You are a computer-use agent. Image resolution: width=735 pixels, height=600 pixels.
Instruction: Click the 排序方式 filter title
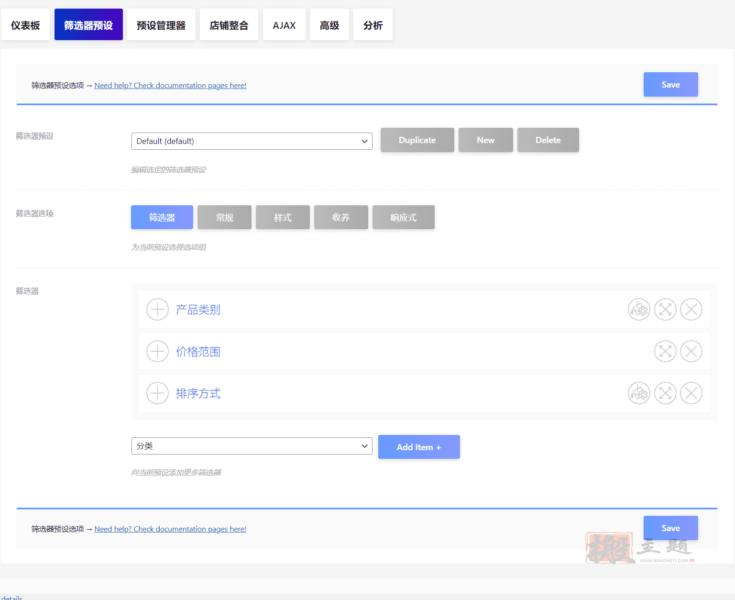pos(198,393)
